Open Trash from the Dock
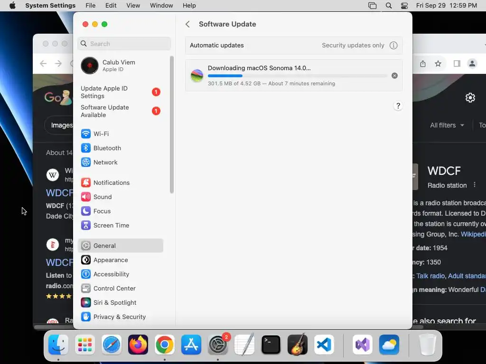 pyautogui.click(x=428, y=345)
